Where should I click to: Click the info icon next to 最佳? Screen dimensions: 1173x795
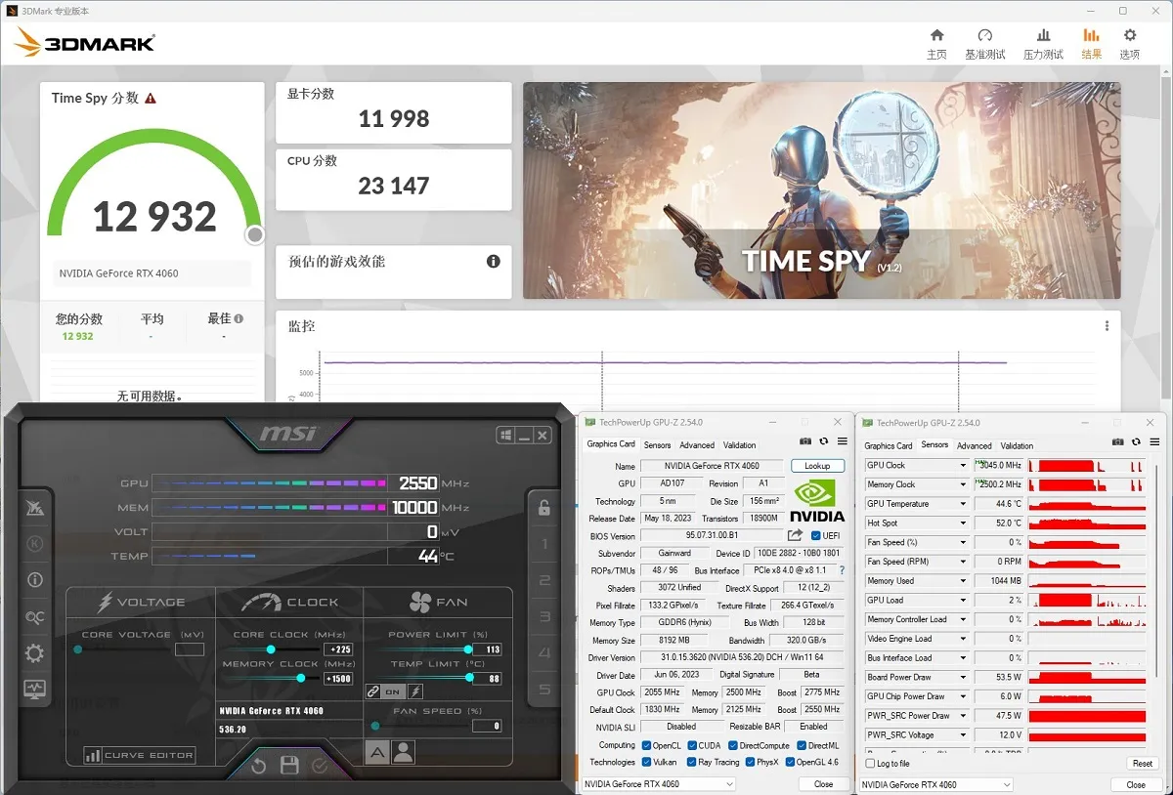239,318
